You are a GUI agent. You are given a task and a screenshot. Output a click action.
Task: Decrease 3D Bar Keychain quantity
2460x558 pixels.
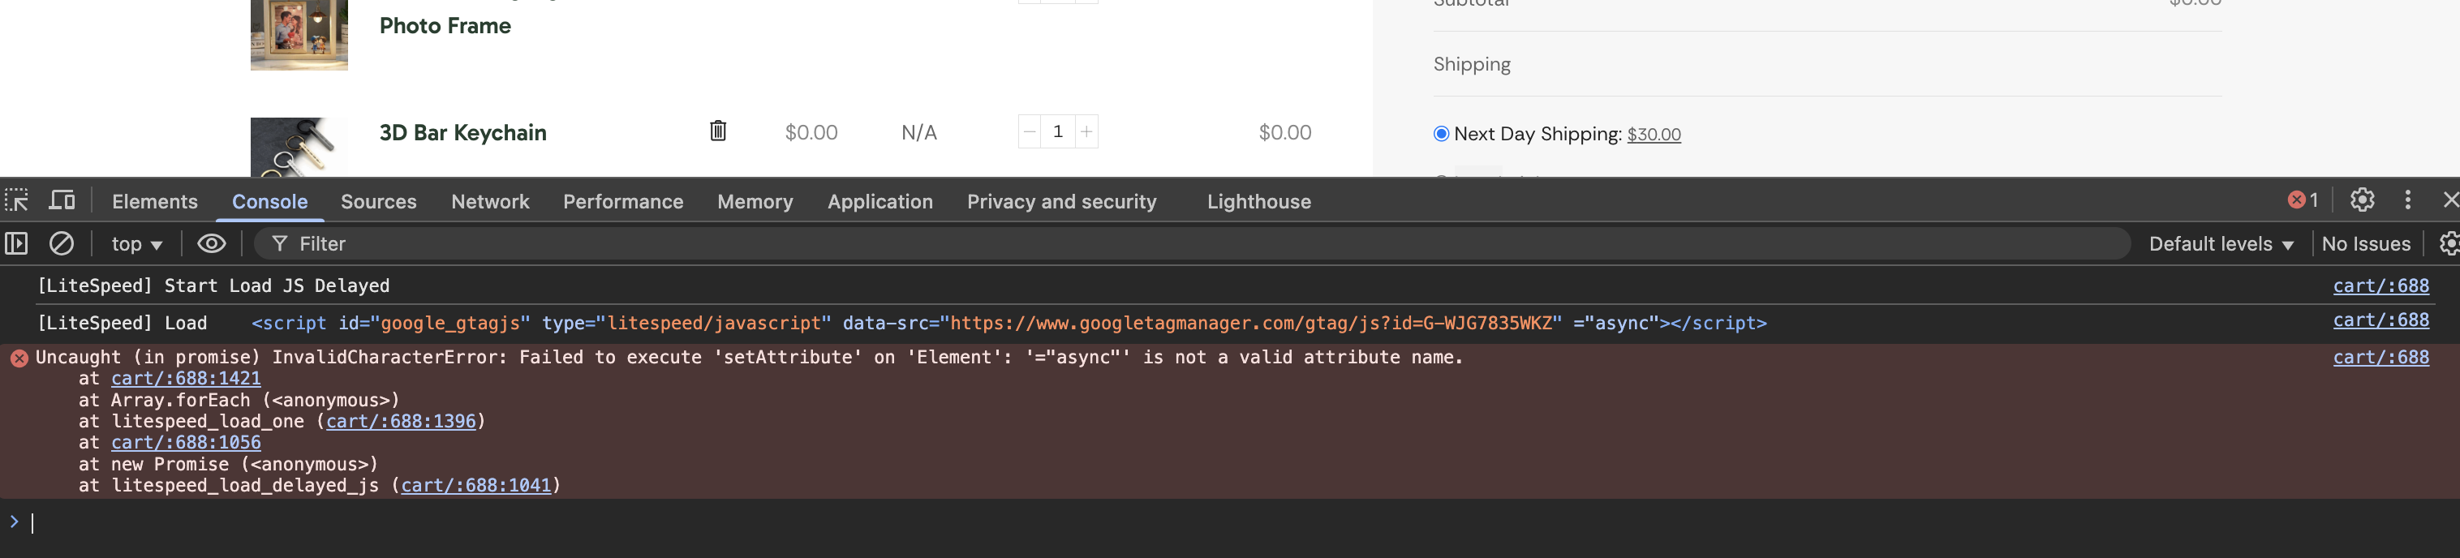1029,131
